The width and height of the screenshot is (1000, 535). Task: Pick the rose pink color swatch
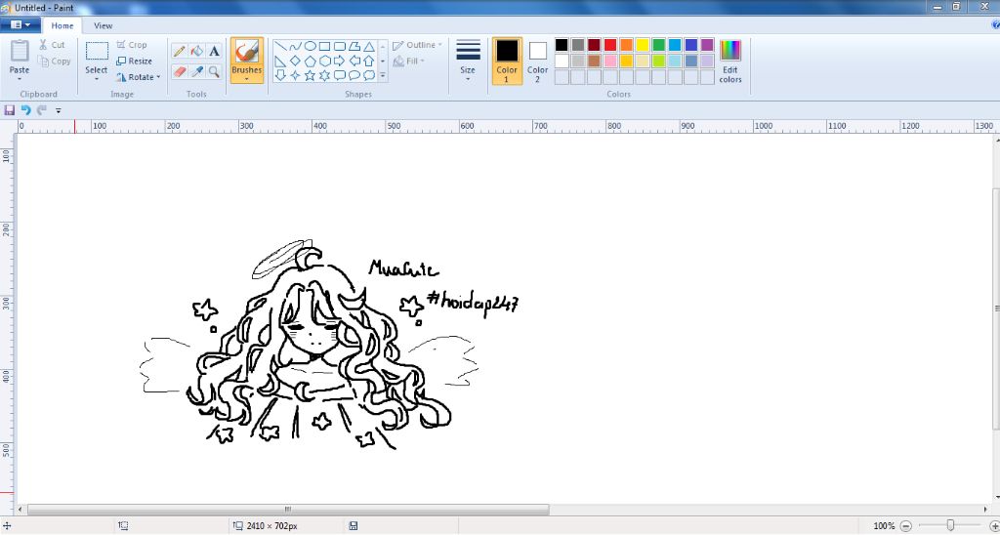coord(610,61)
